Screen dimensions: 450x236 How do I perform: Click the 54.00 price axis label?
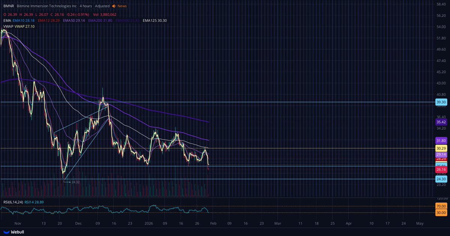(441, 27)
